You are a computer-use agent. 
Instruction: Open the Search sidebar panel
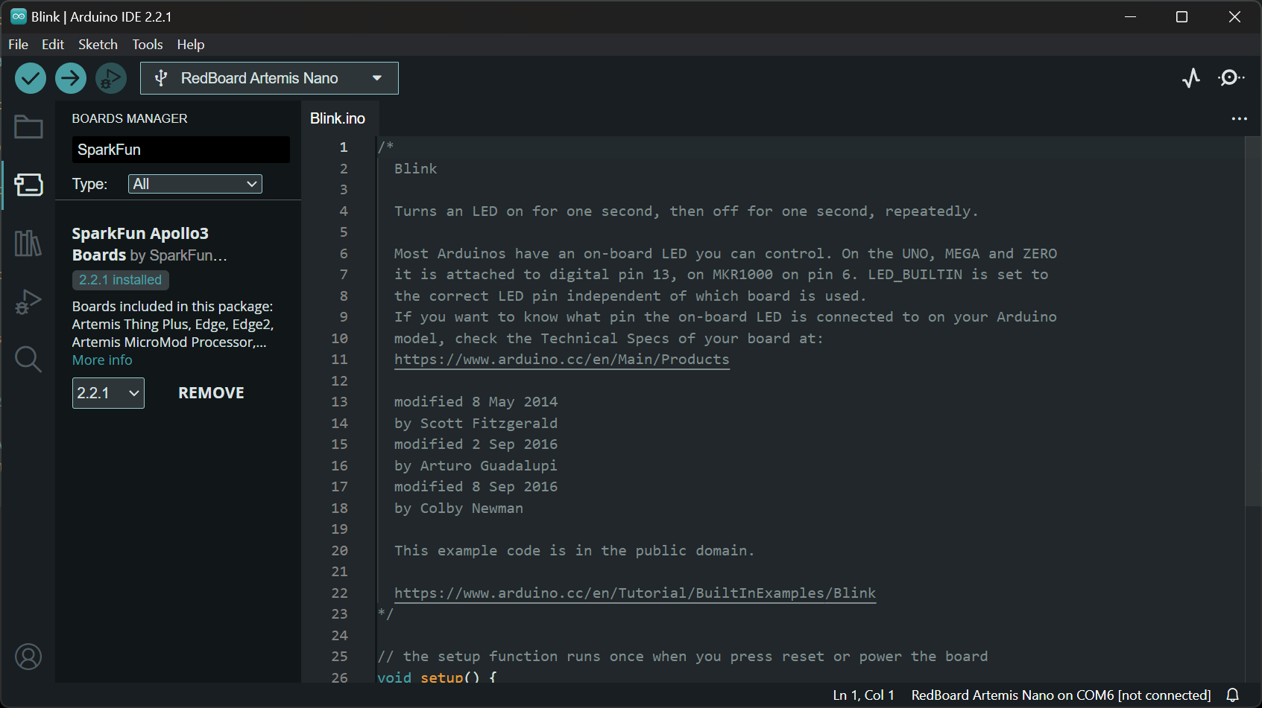(x=28, y=360)
